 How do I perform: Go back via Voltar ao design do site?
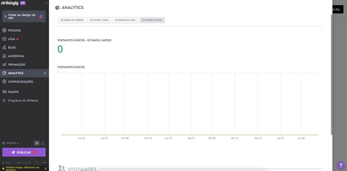click(24, 16)
